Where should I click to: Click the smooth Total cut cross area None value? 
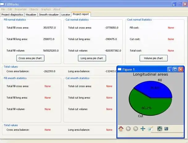[x=109, y=86]
